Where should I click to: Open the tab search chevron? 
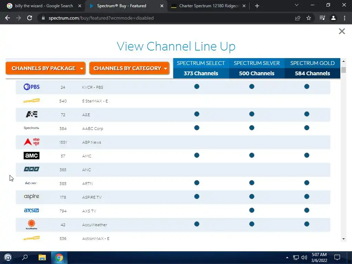pyautogui.click(x=297, y=5)
